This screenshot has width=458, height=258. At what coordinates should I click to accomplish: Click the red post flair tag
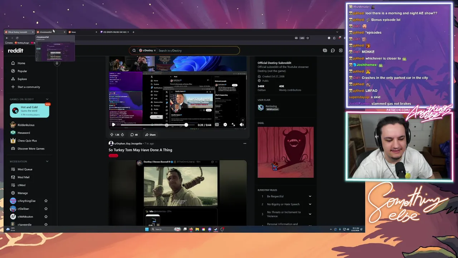coord(113,156)
